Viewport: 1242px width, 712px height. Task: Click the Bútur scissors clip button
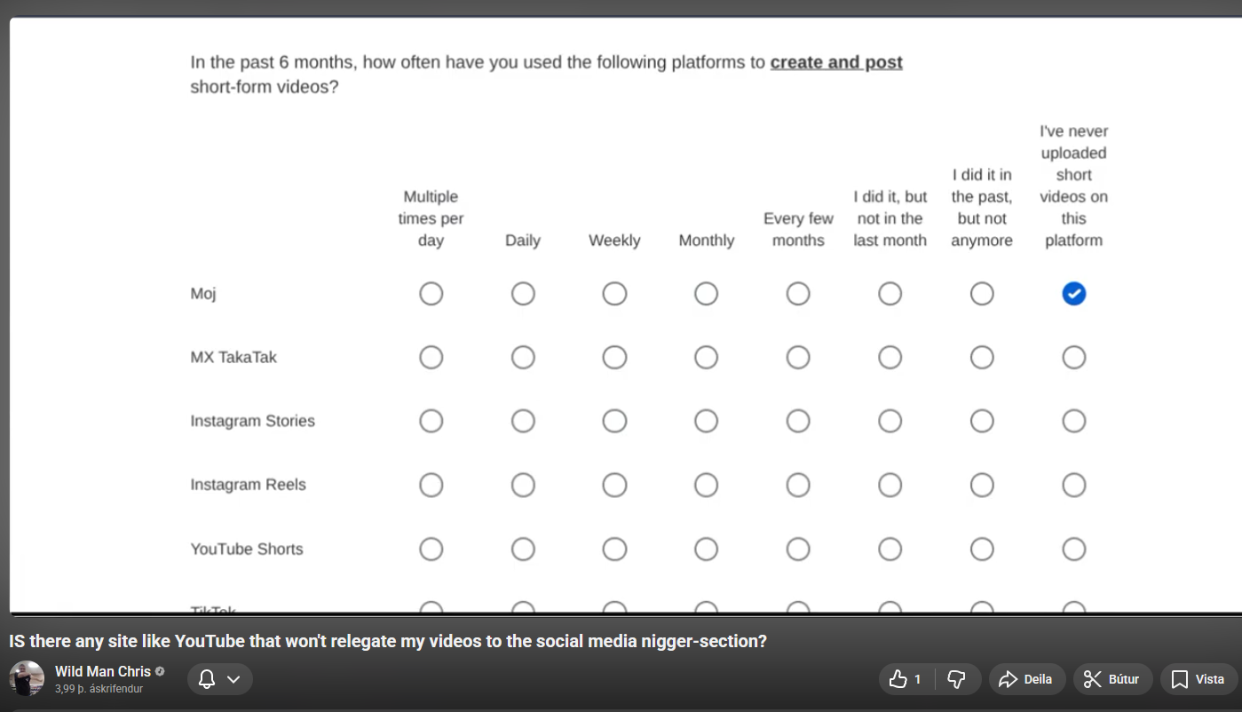click(1112, 679)
